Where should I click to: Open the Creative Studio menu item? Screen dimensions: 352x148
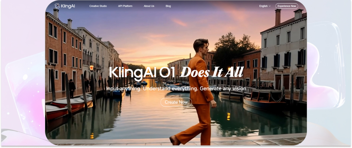[x=98, y=6]
